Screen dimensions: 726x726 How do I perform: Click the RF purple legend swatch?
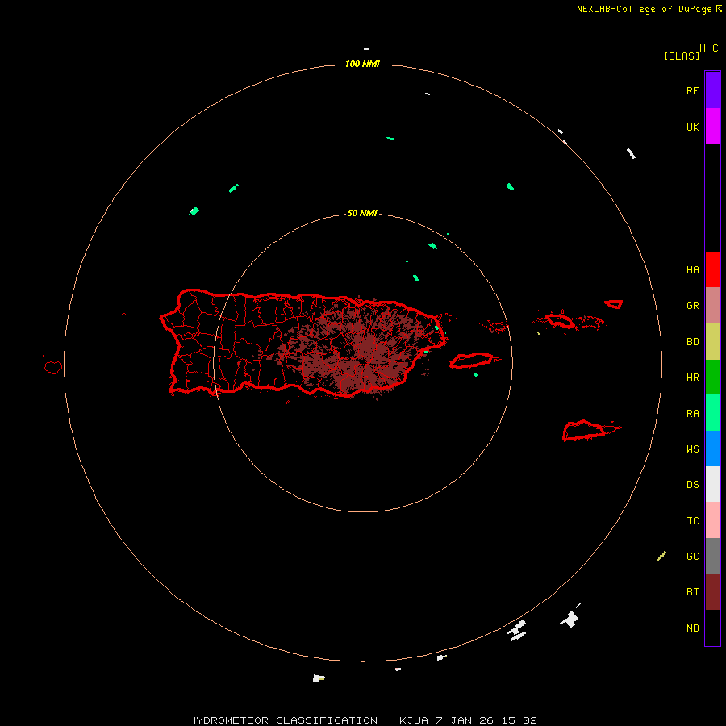(712, 90)
